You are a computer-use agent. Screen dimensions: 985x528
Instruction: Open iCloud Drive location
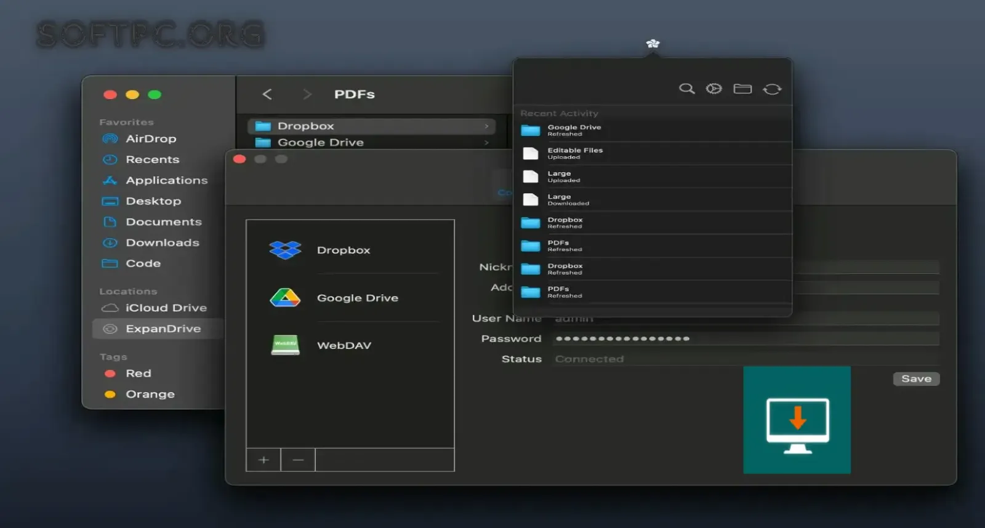click(166, 308)
